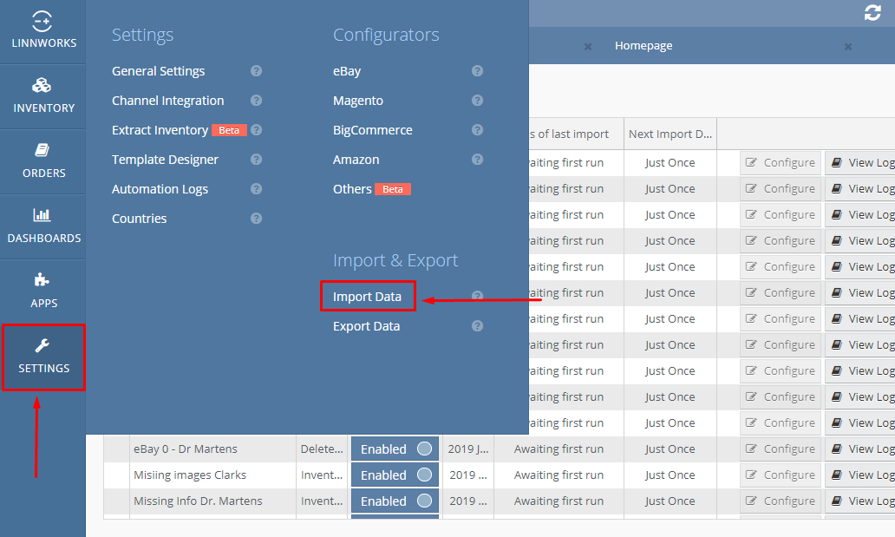Click the refresh icon at top right
This screenshot has height=537, width=895.
tap(872, 12)
